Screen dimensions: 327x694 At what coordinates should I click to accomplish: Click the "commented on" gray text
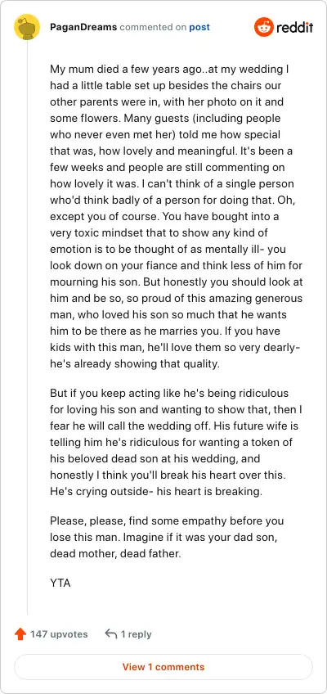153,28
